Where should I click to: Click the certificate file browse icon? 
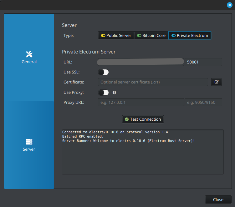[x=217, y=82]
